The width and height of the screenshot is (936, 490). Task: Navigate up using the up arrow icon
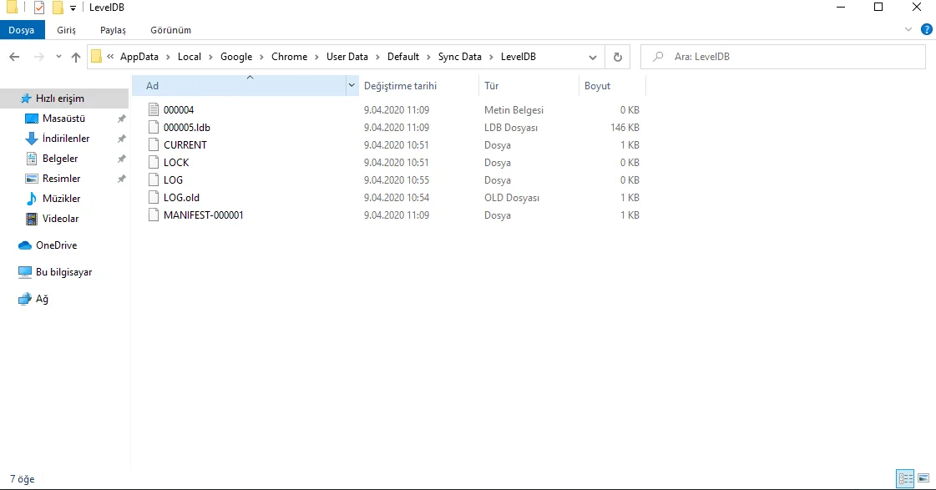(x=75, y=56)
